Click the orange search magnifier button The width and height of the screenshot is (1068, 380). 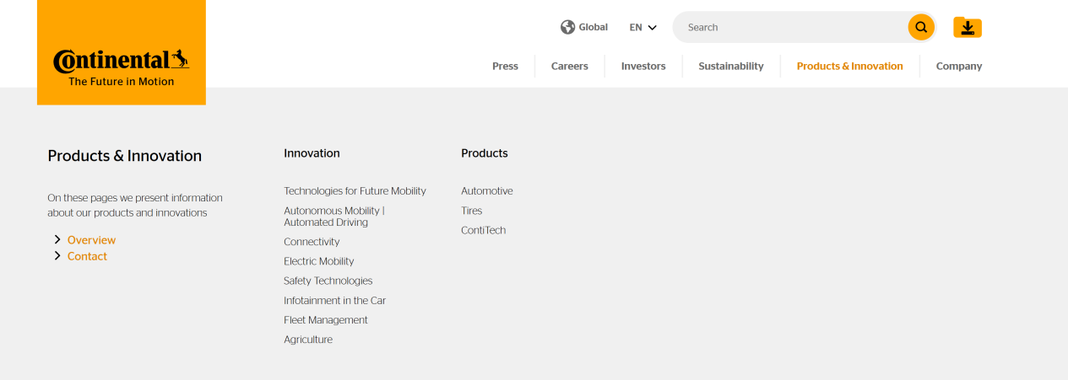921,27
